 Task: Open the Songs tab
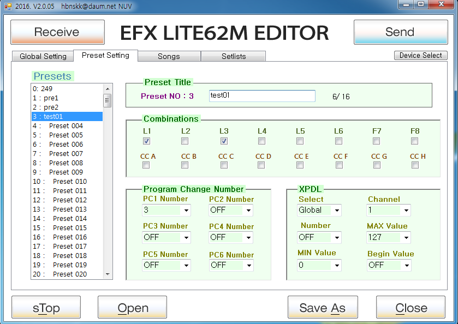pyautogui.click(x=169, y=56)
